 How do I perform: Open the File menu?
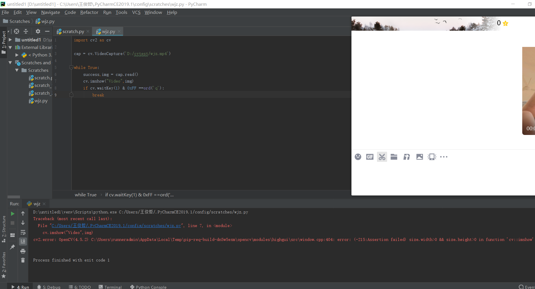[5, 12]
